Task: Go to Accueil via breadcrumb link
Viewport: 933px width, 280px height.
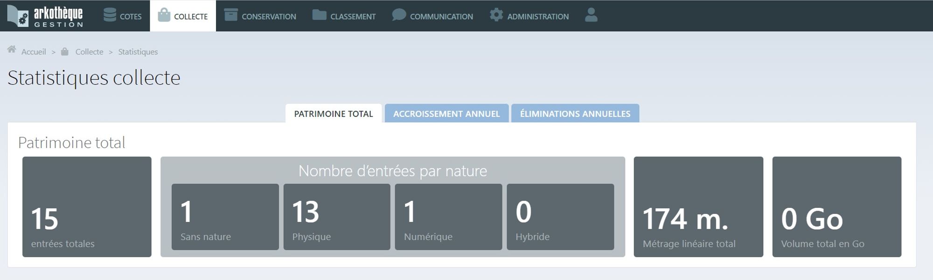Action: [x=34, y=52]
